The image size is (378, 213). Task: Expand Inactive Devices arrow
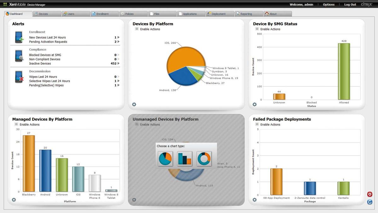click(118, 63)
